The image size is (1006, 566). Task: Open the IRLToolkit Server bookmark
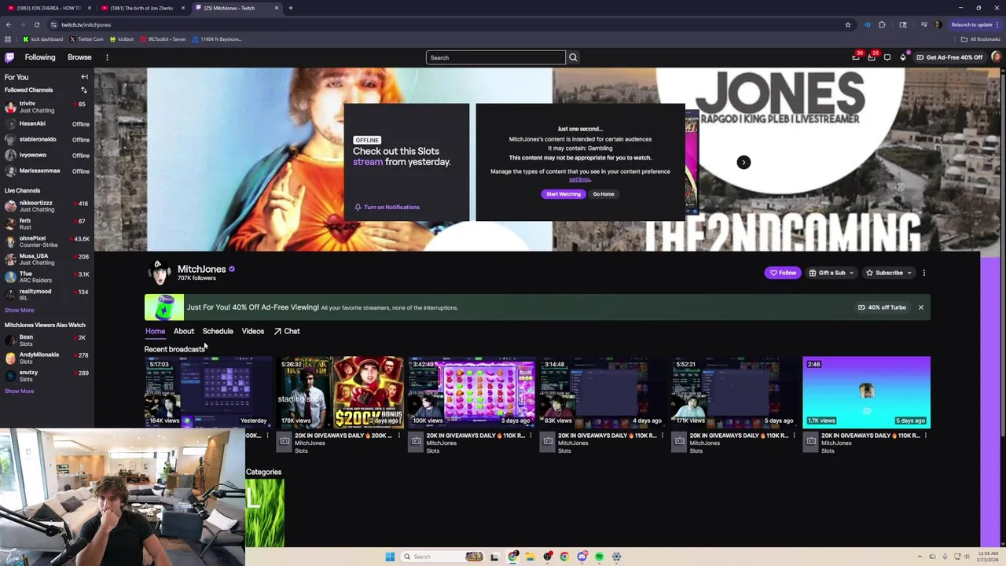tap(163, 39)
